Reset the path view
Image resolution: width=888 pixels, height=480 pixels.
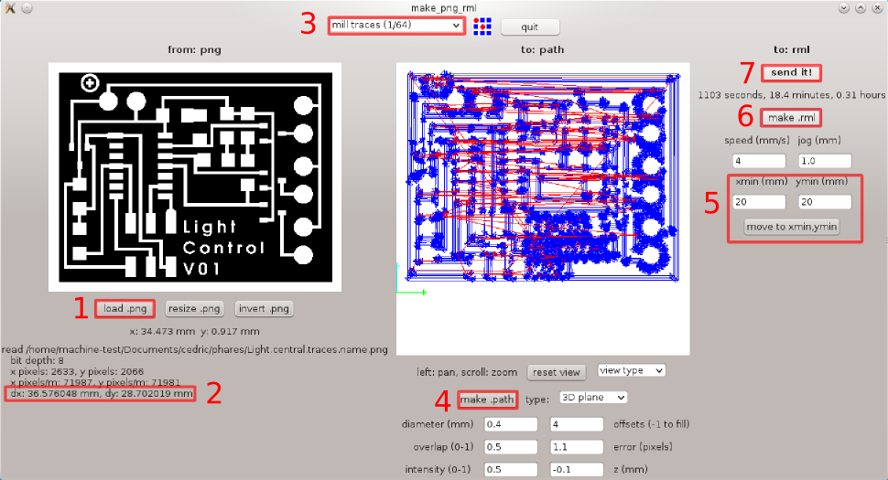click(558, 372)
